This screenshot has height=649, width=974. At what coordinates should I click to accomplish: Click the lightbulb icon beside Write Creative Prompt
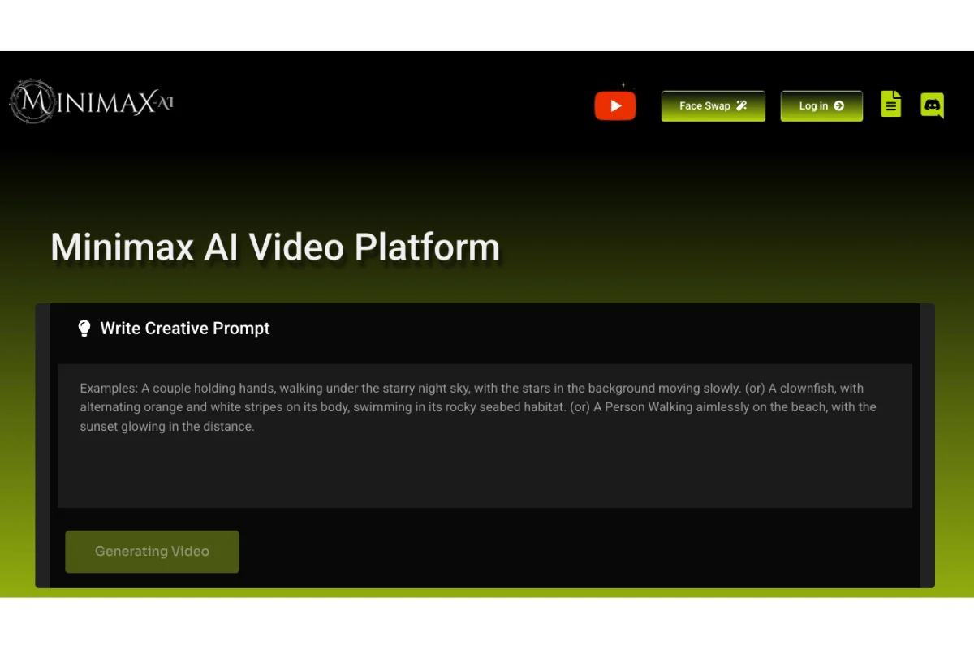pyautogui.click(x=84, y=328)
